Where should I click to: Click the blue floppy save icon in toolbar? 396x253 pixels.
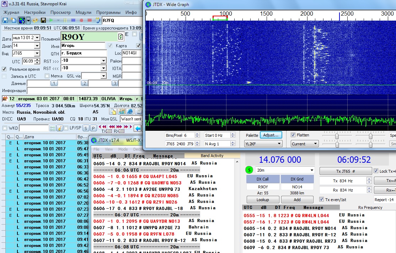point(5,20)
